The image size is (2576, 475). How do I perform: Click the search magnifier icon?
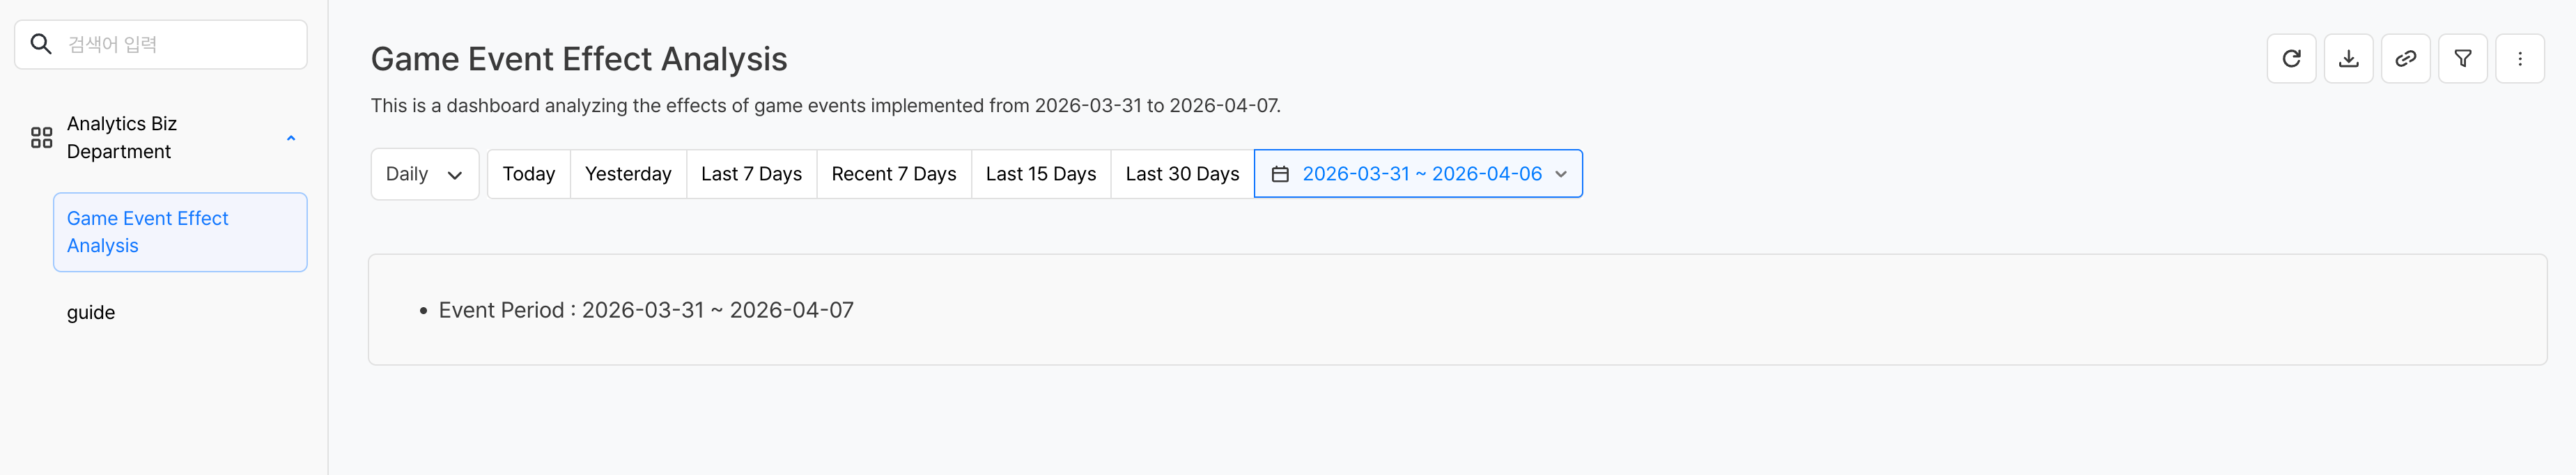click(x=41, y=44)
